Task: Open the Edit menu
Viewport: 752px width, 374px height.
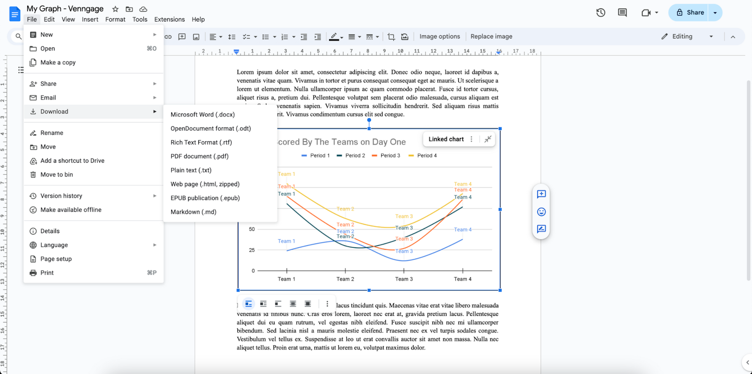Action: [x=49, y=19]
